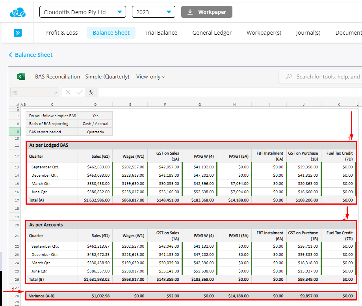Click Total (A) PAYG I $14,188.00 in row 17
The width and height of the screenshot is (362, 306).
(234, 200)
